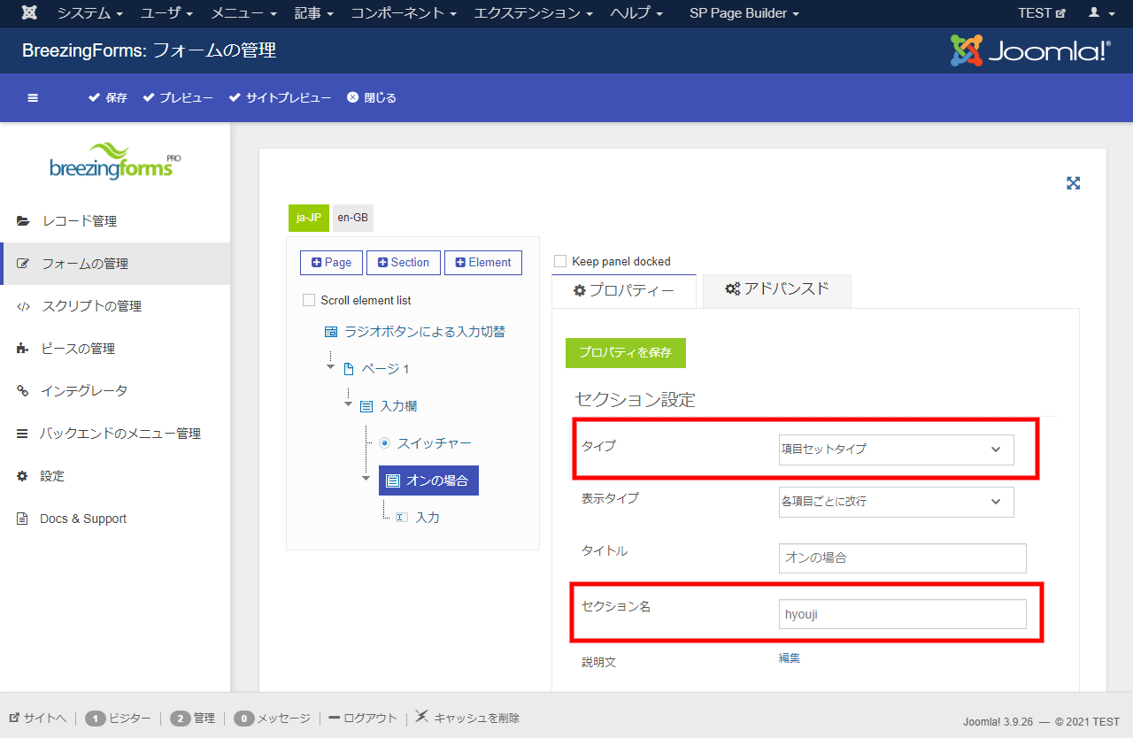Screen dimensions: 1133x738
Task: Click the 設定 gear icon in sidebar
Action: 23,476
